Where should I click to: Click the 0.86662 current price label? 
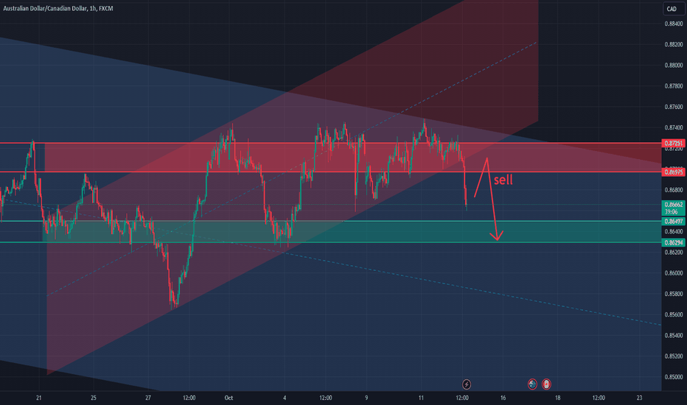[674, 205]
